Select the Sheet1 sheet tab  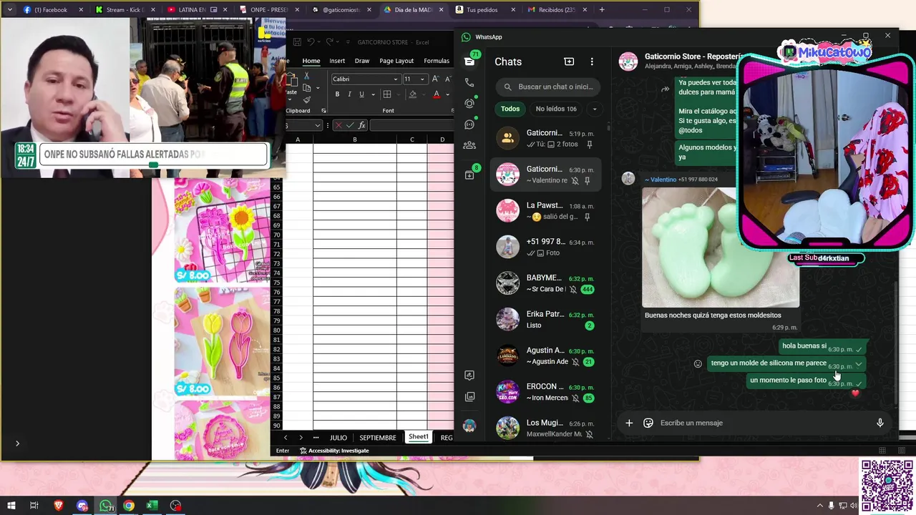pos(419,437)
